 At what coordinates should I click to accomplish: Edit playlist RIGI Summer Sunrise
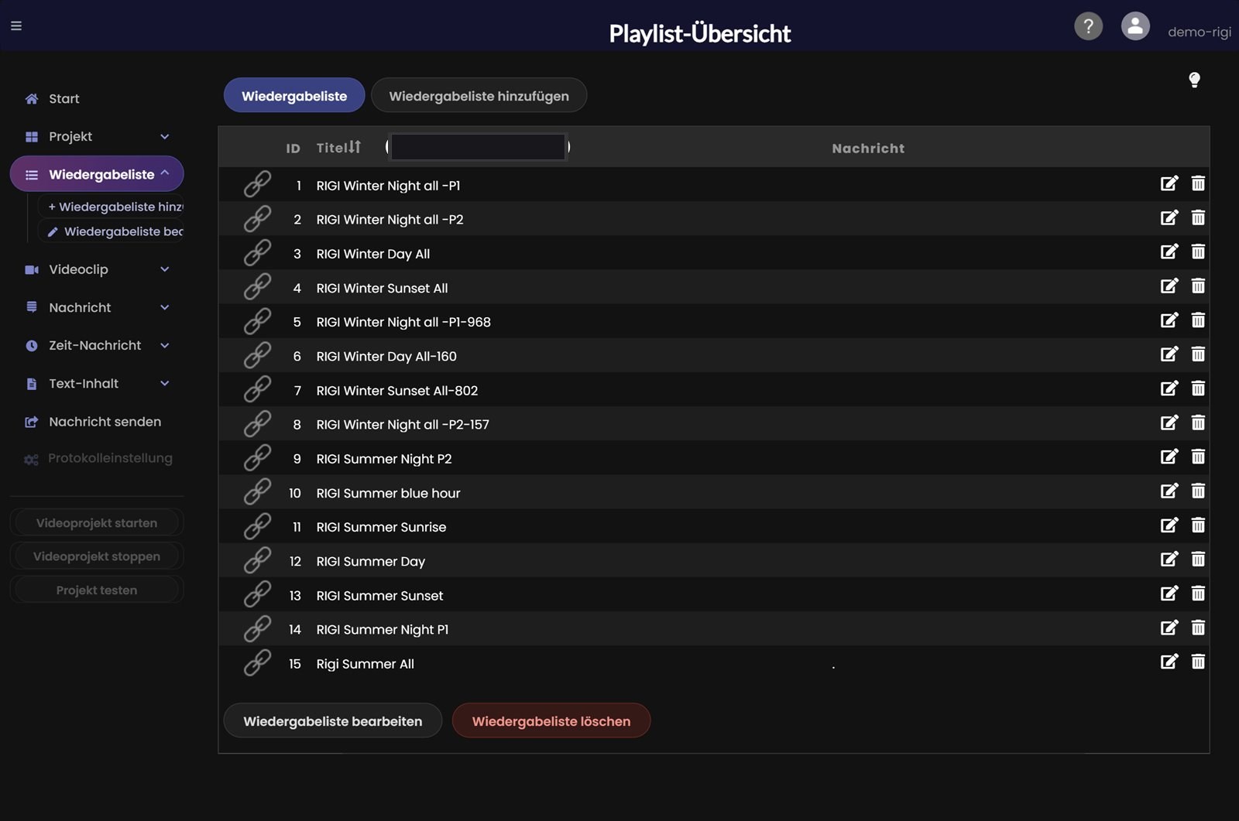coord(1169,525)
